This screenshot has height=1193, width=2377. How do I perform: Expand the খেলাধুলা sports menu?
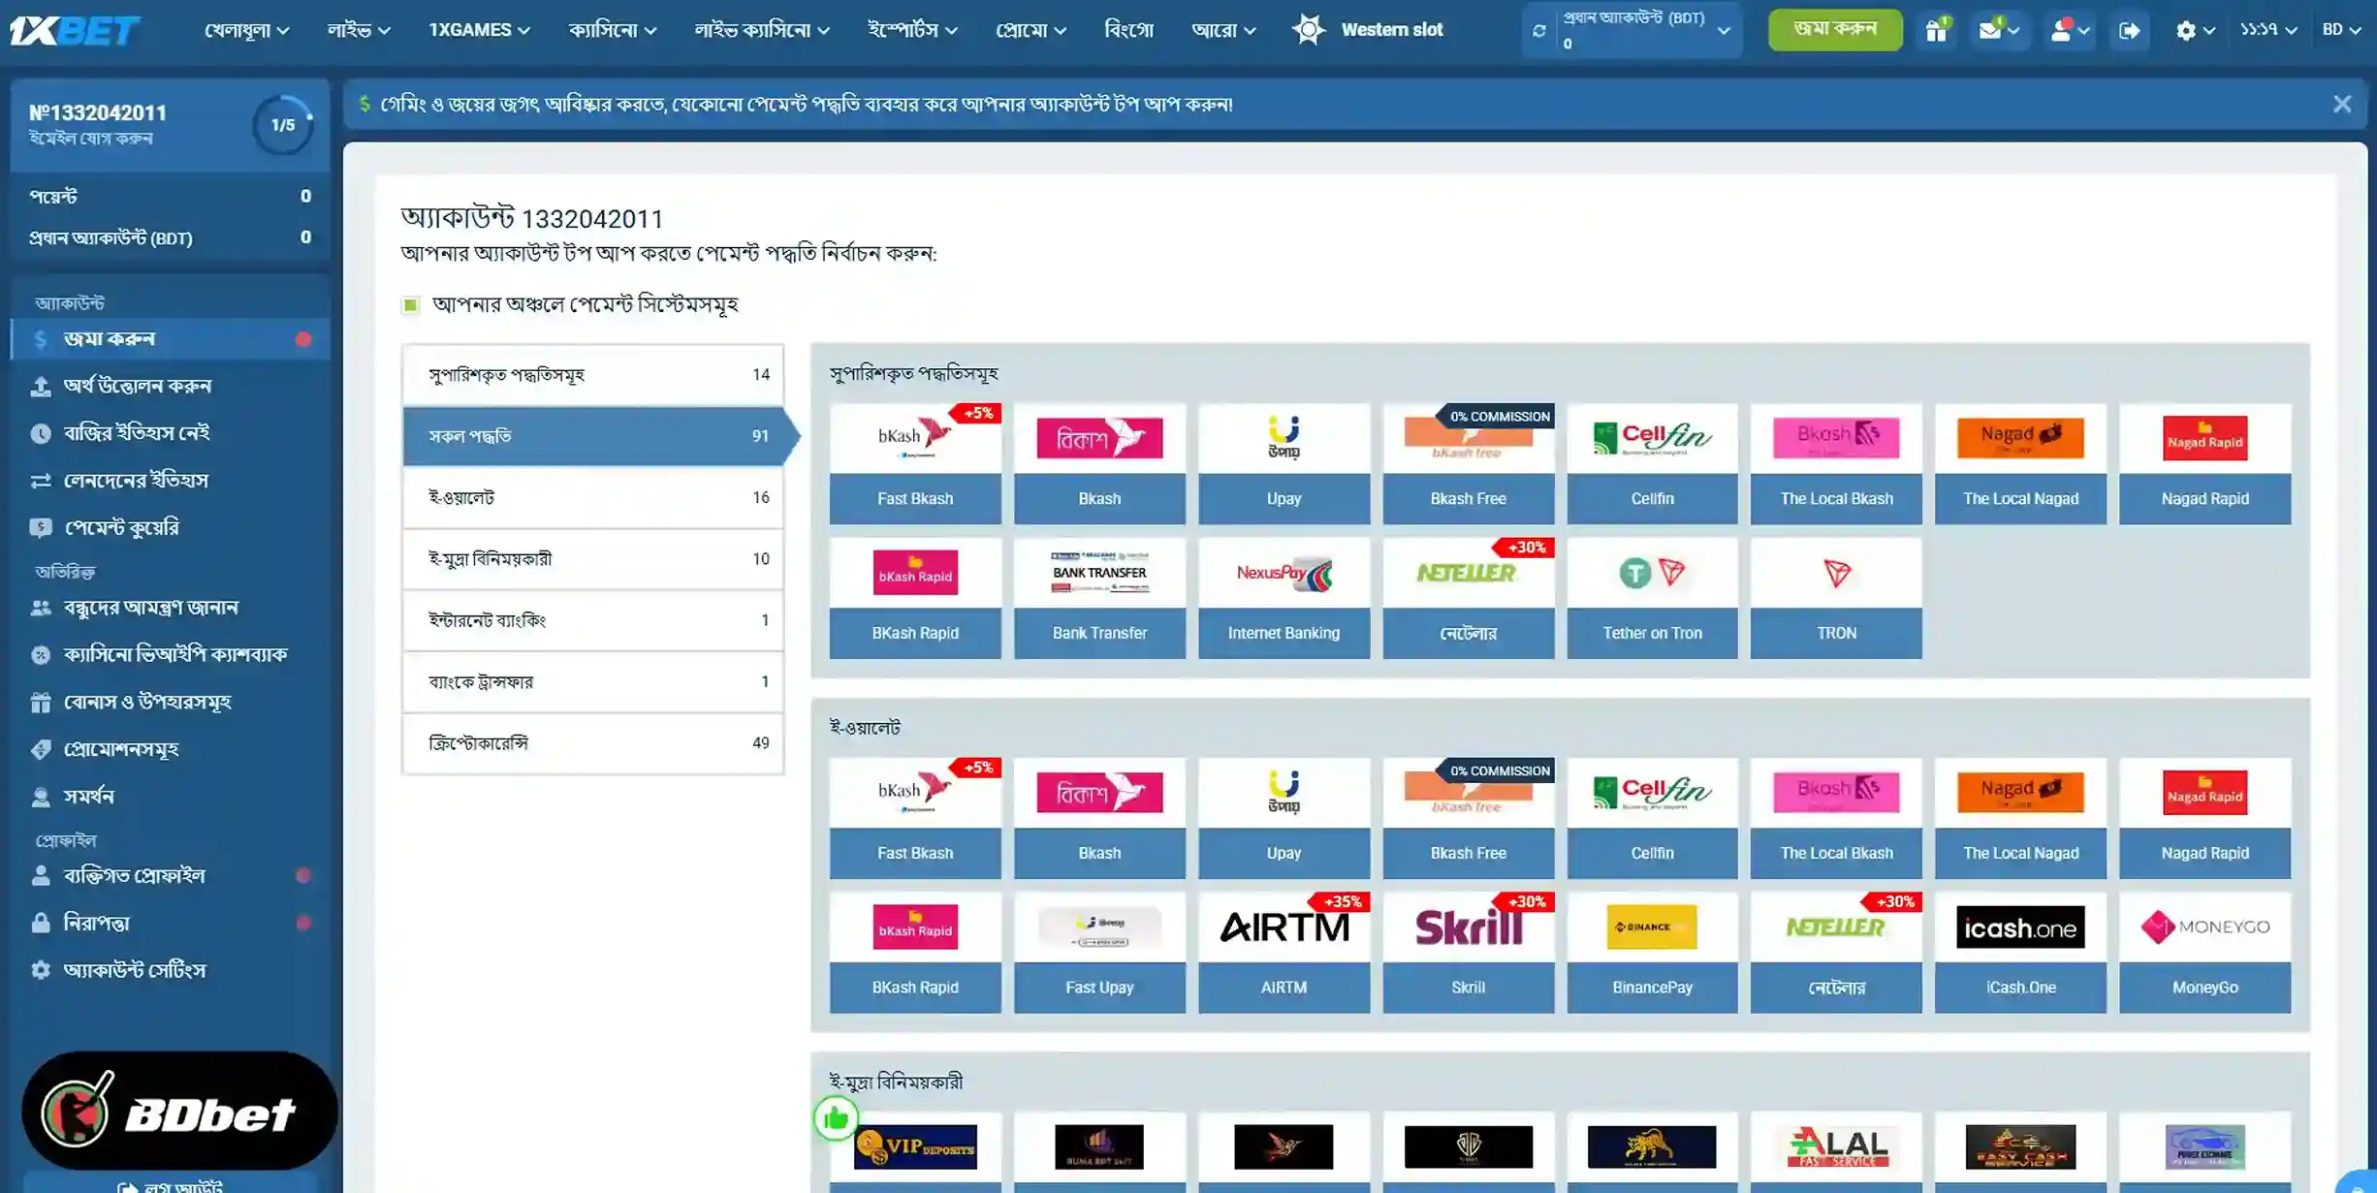pyautogui.click(x=246, y=30)
